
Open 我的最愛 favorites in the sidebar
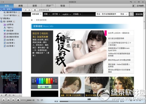pos(10,31)
